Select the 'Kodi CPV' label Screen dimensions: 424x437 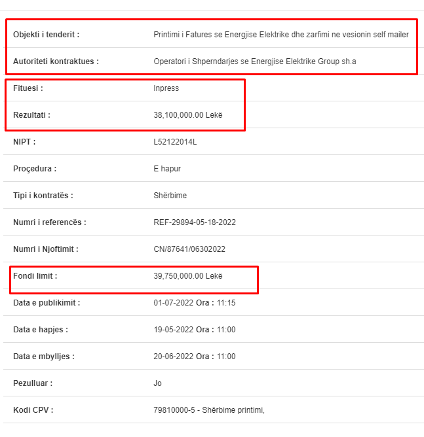coord(33,410)
